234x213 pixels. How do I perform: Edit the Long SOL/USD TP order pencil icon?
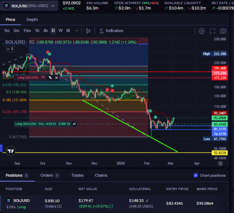(x=50, y=78)
